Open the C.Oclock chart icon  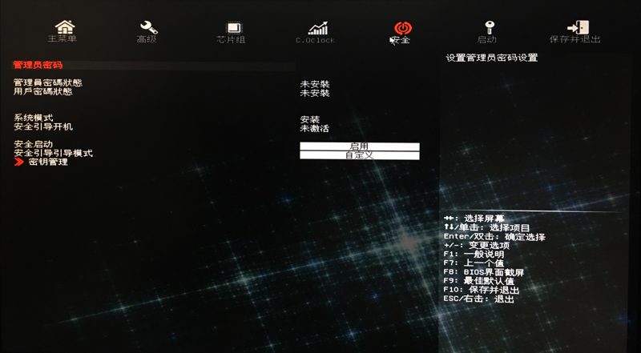(317, 28)
